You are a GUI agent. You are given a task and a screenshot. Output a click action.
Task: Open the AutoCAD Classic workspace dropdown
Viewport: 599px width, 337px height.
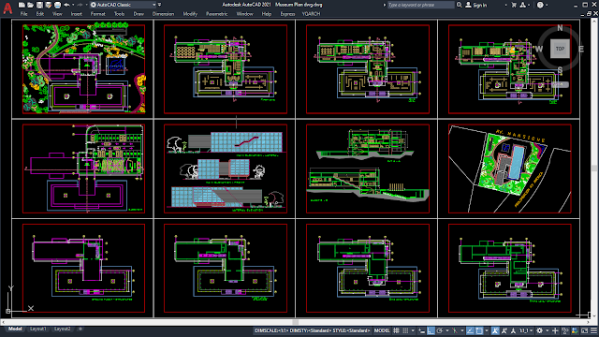(124, 5)
